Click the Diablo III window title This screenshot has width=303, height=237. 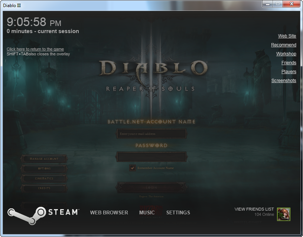pyautogui.click(x=12, y=6)
